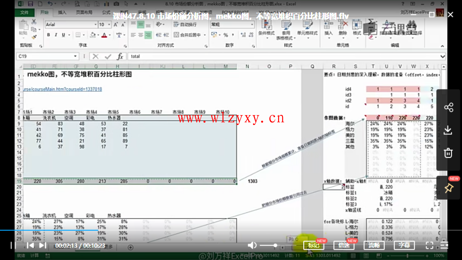The image size is (462, 260).
Task: Toggle center horizontal alignment button
Action: (x=141, y=35)
